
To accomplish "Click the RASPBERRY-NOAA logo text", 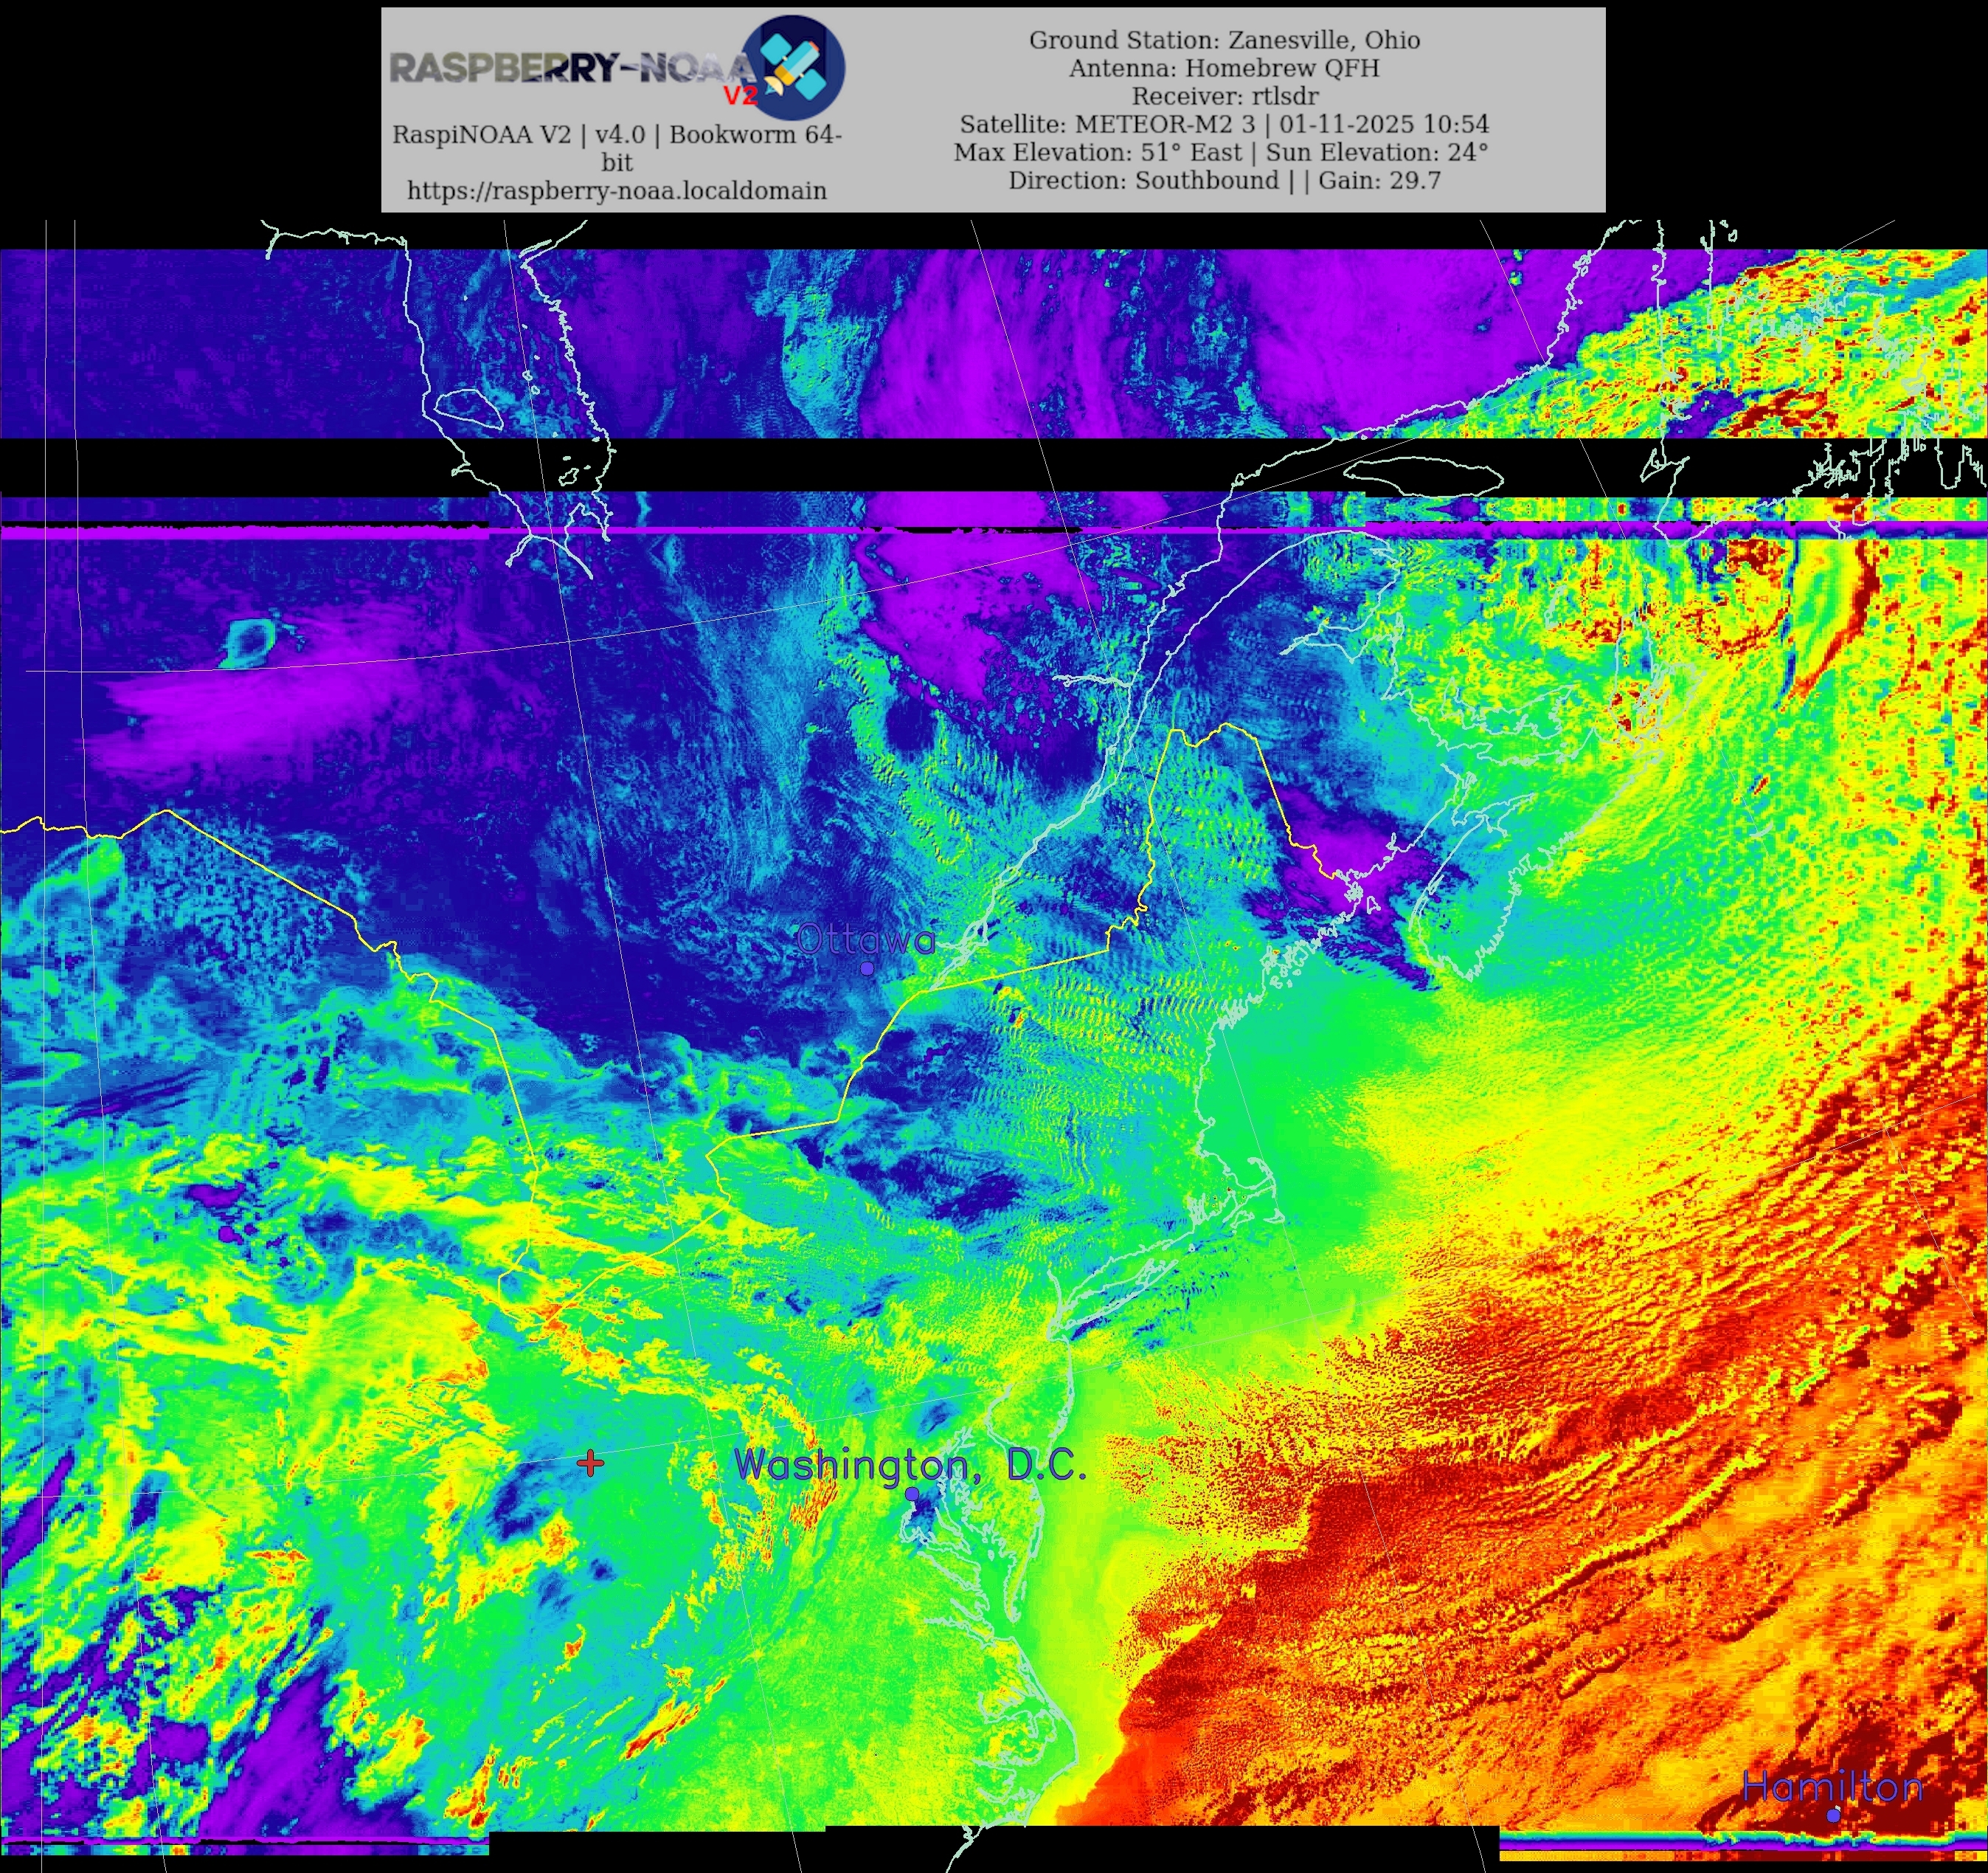I will (570, 68).
